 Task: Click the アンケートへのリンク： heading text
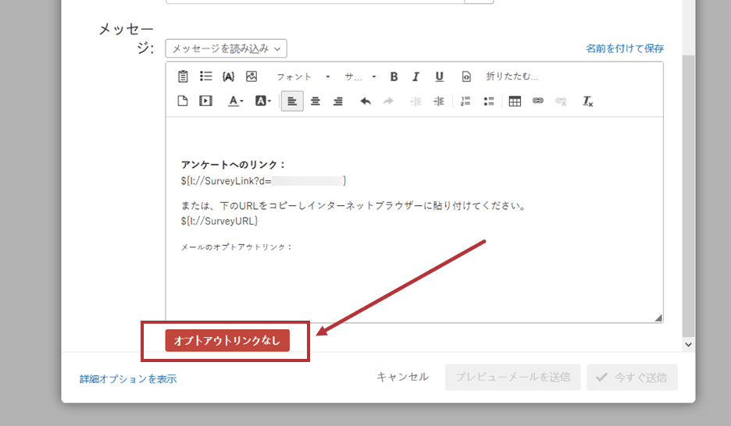coord(233,165)
